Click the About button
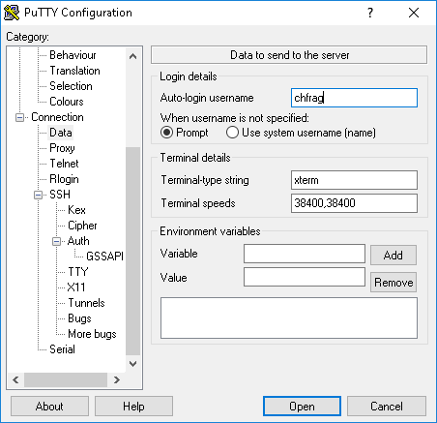Screen dimensions: 437x423 coord(49,407)
